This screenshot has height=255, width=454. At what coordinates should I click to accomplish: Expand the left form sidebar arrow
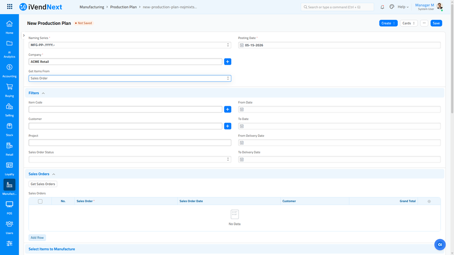24,35
